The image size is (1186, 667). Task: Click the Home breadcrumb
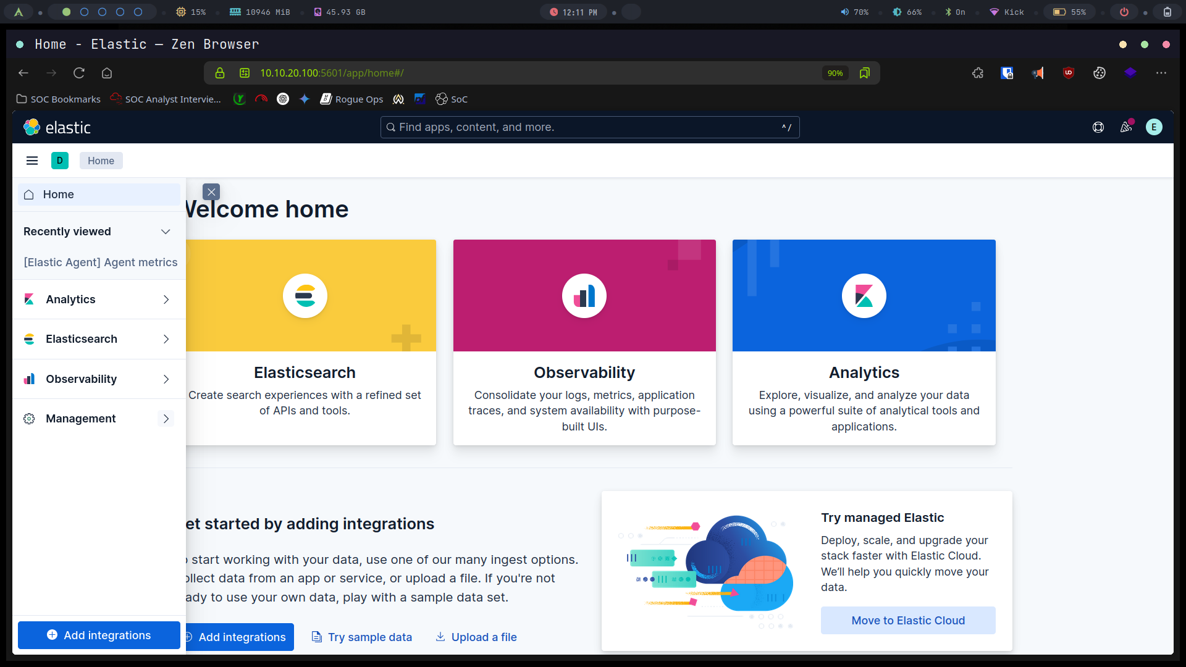click(101, 161)
